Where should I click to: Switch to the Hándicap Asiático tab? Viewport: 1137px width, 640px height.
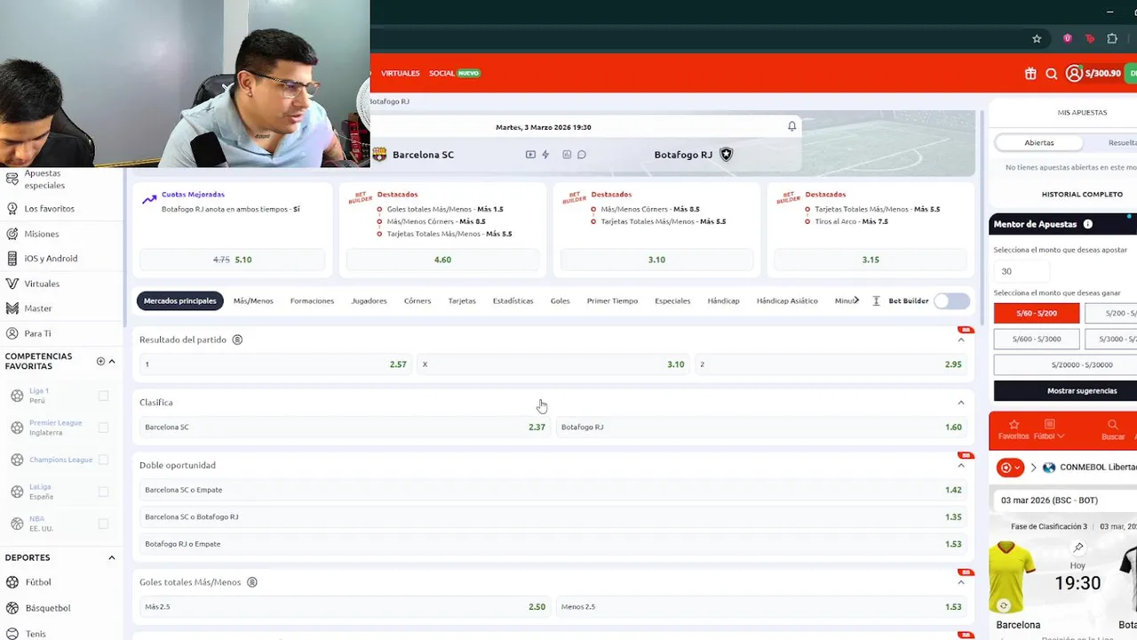[x=787, y=300]
